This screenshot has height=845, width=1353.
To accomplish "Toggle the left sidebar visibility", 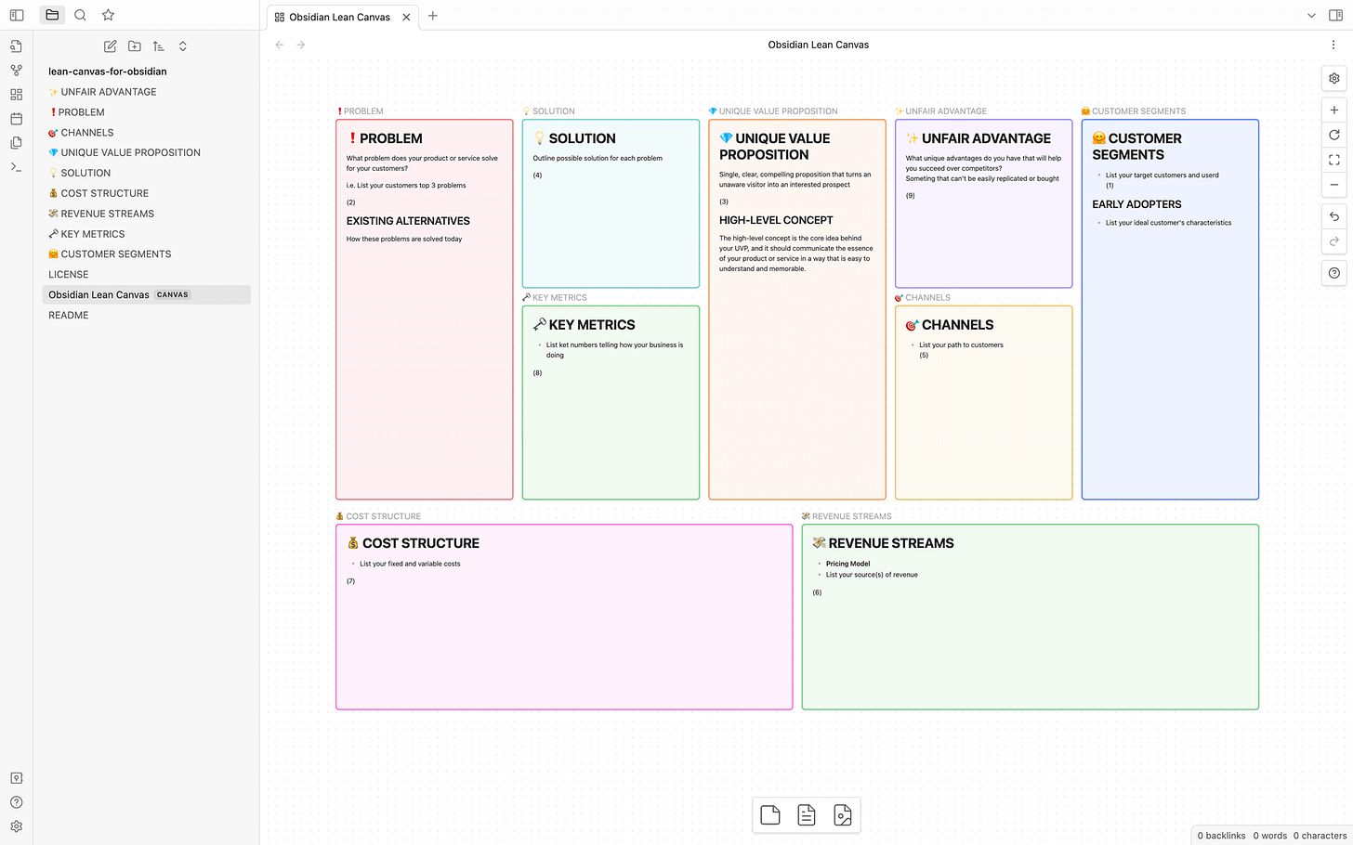I will 16,15.
